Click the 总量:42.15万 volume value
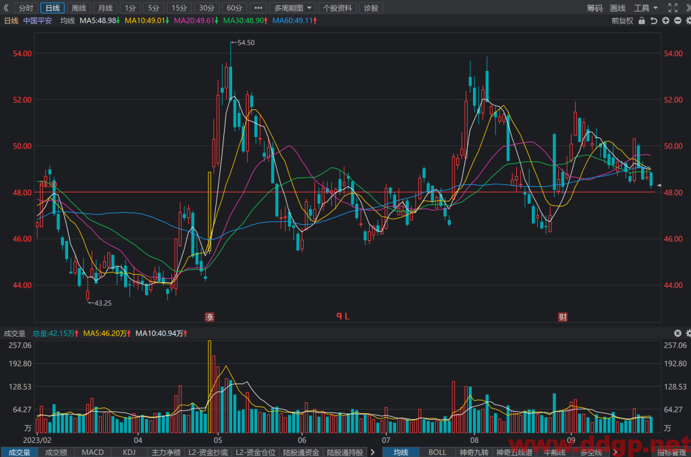 click(55, 333)
